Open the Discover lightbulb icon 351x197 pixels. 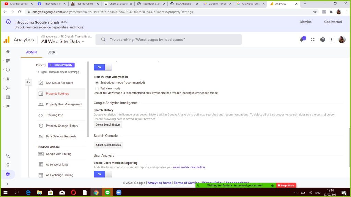click(8, 165)
